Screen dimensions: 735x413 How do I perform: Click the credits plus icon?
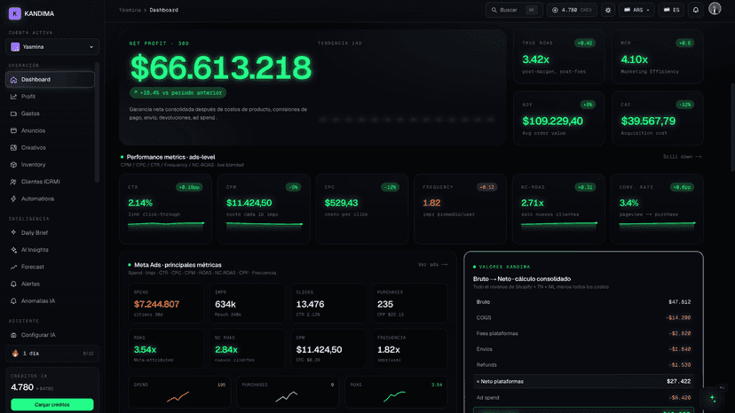pos(555,10)
